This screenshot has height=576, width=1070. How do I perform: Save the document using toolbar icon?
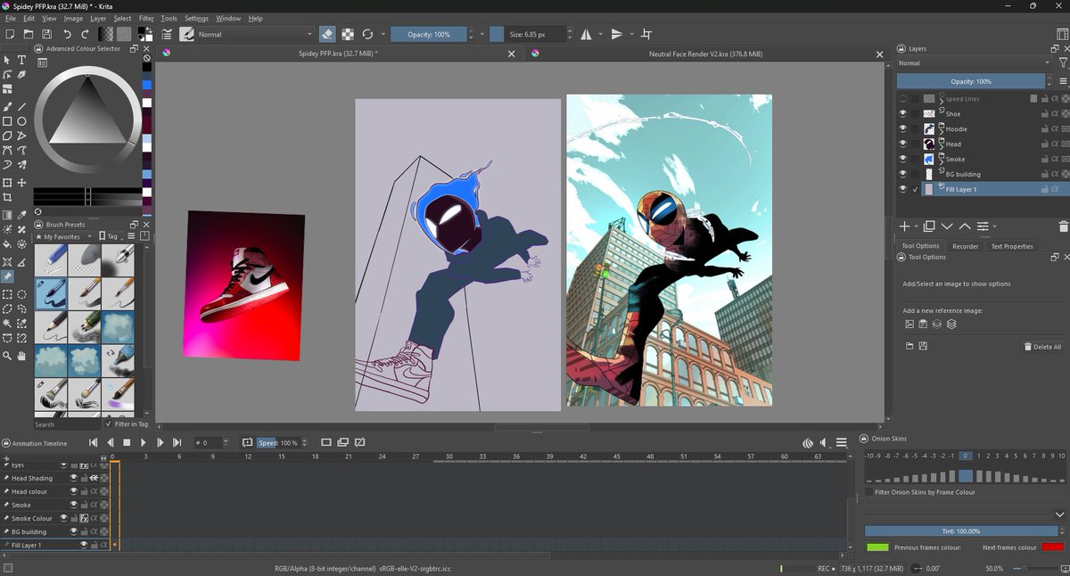click(45, 34)
